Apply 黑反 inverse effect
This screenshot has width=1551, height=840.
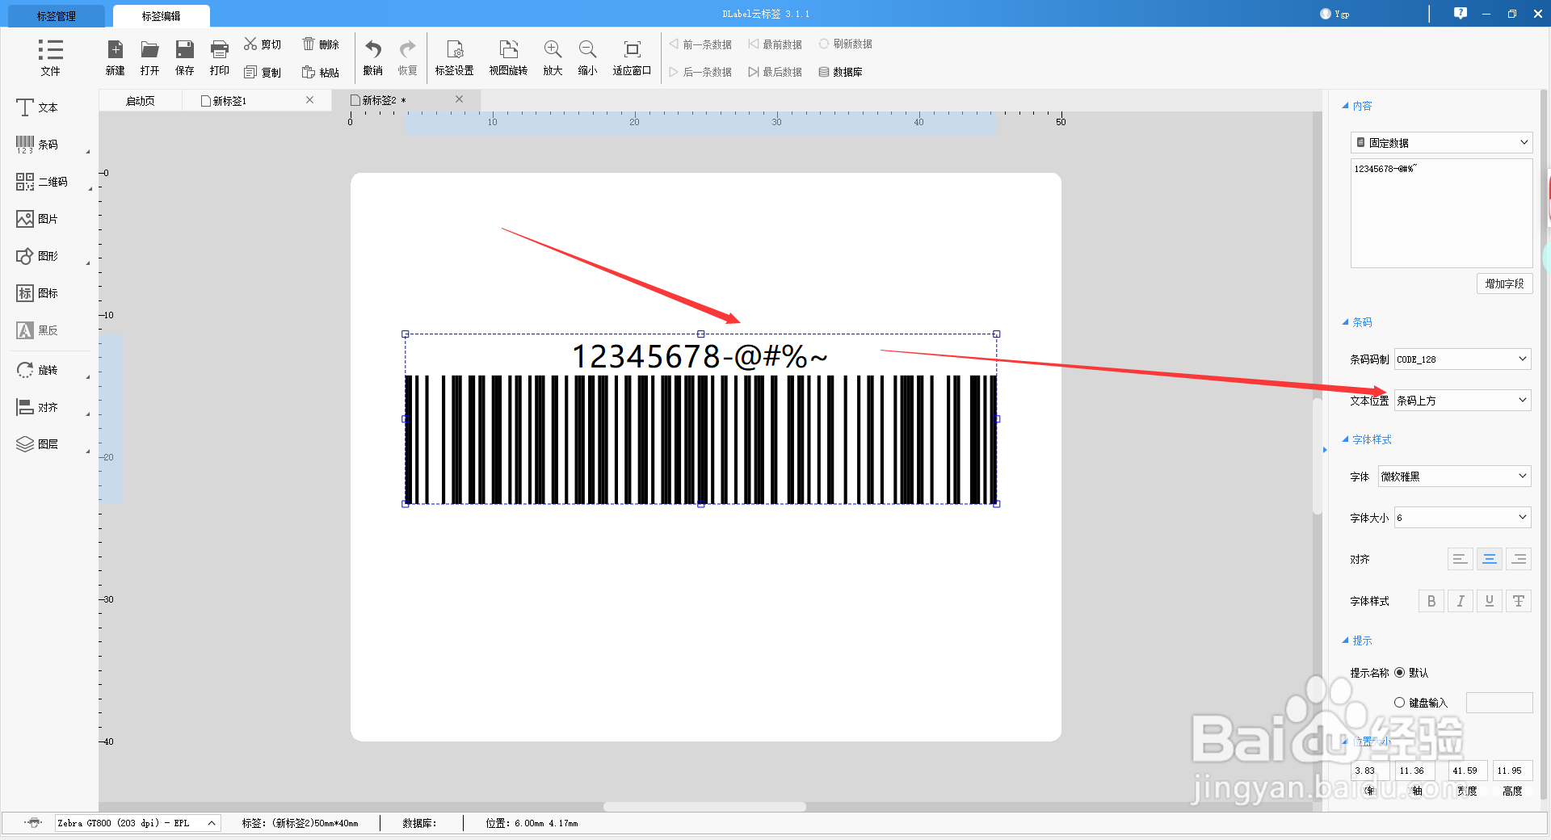point(37,330)
